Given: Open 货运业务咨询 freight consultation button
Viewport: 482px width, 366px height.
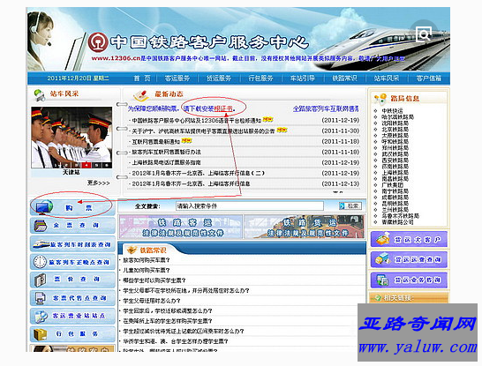Looking at the screenshot, I should pos(409,280).
